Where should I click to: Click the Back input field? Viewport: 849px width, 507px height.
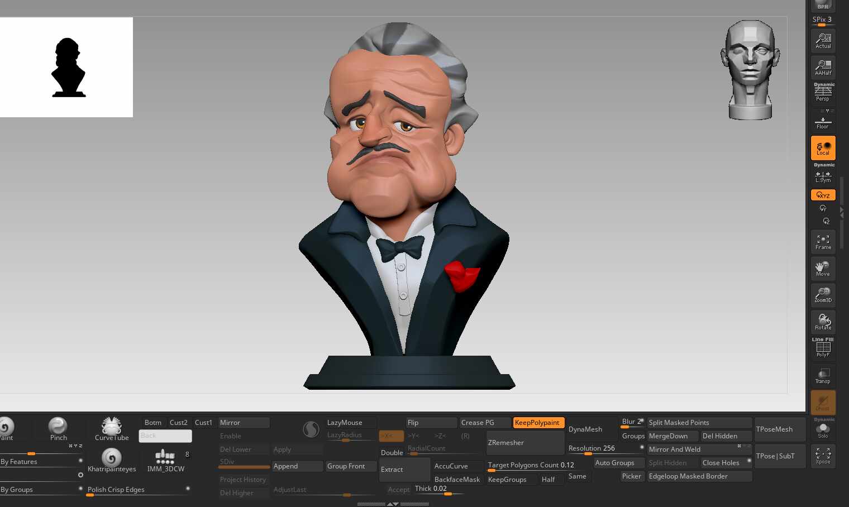click(x=165, y=436)
